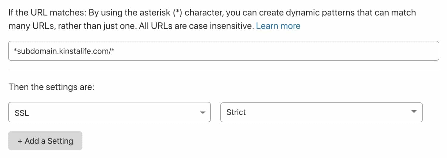447x158 pixels.
Task: Open the Learn more link
Action: coord(278,26)
